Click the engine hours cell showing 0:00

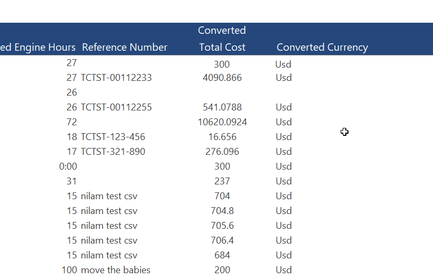tap(68, 166)
